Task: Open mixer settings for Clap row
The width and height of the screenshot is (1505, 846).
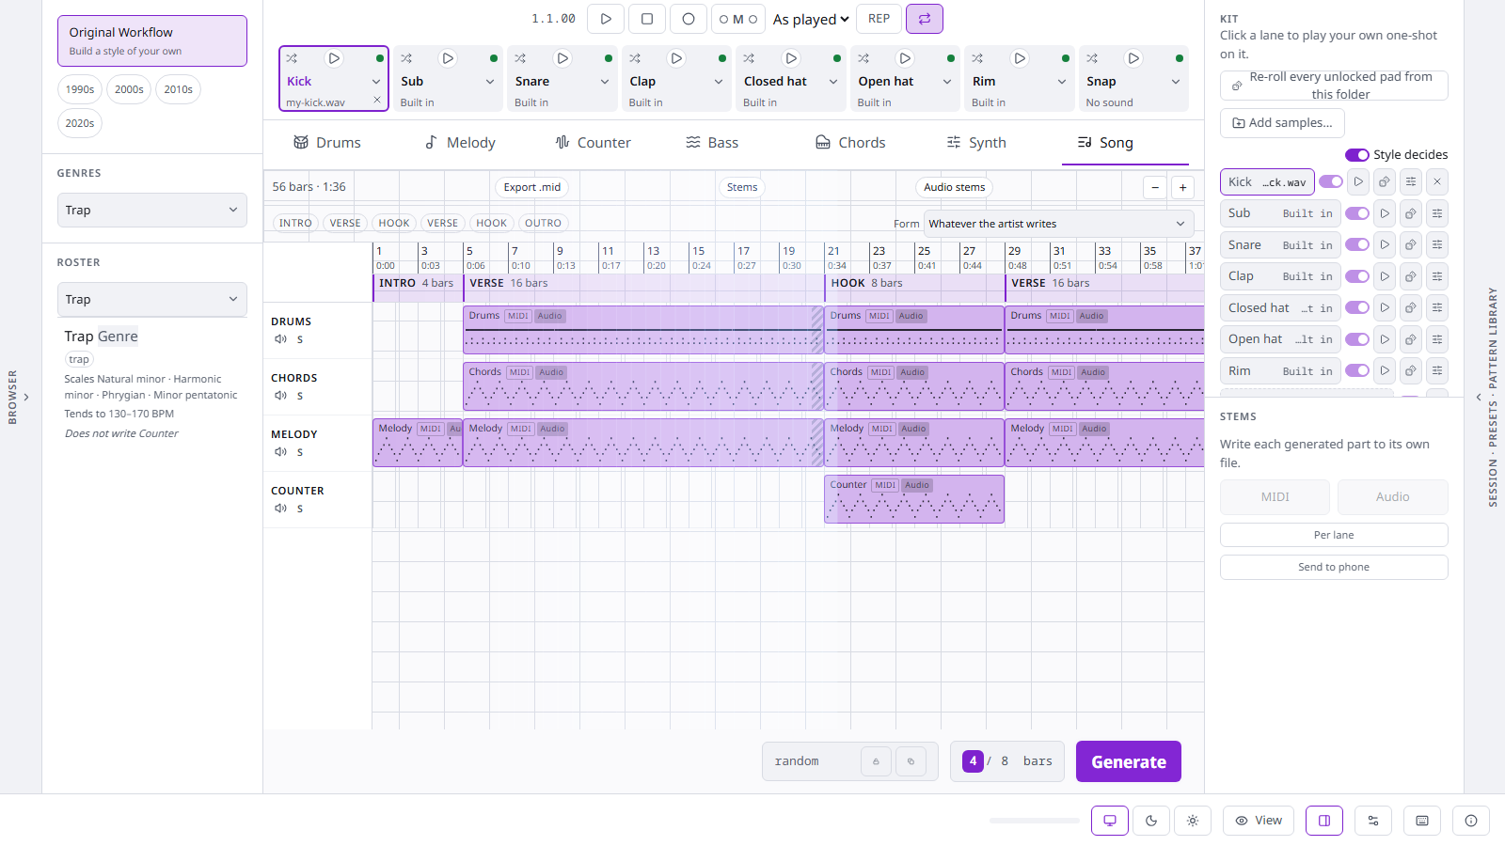Action: pos(1436,276)
